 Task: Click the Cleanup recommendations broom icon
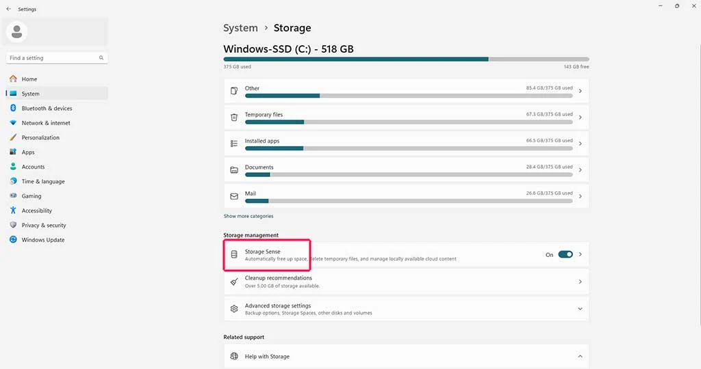point(234,282)
